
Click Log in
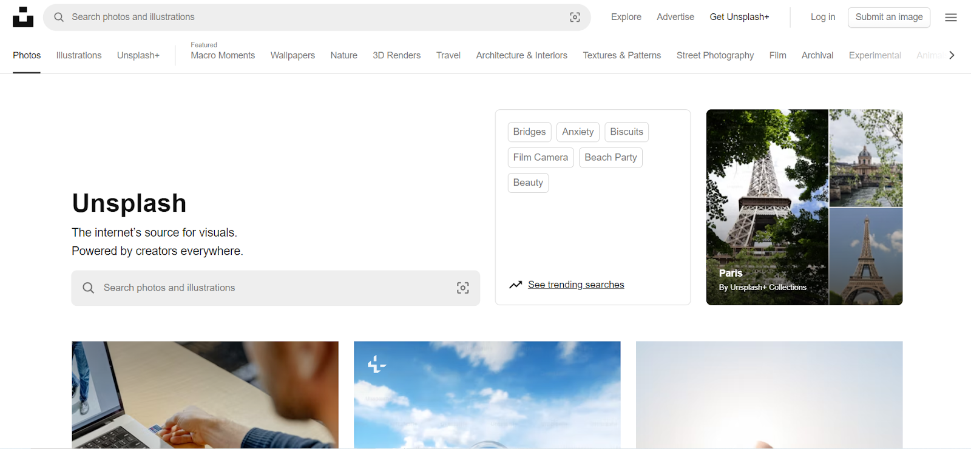pyautogui.click(x=823, y=17)
